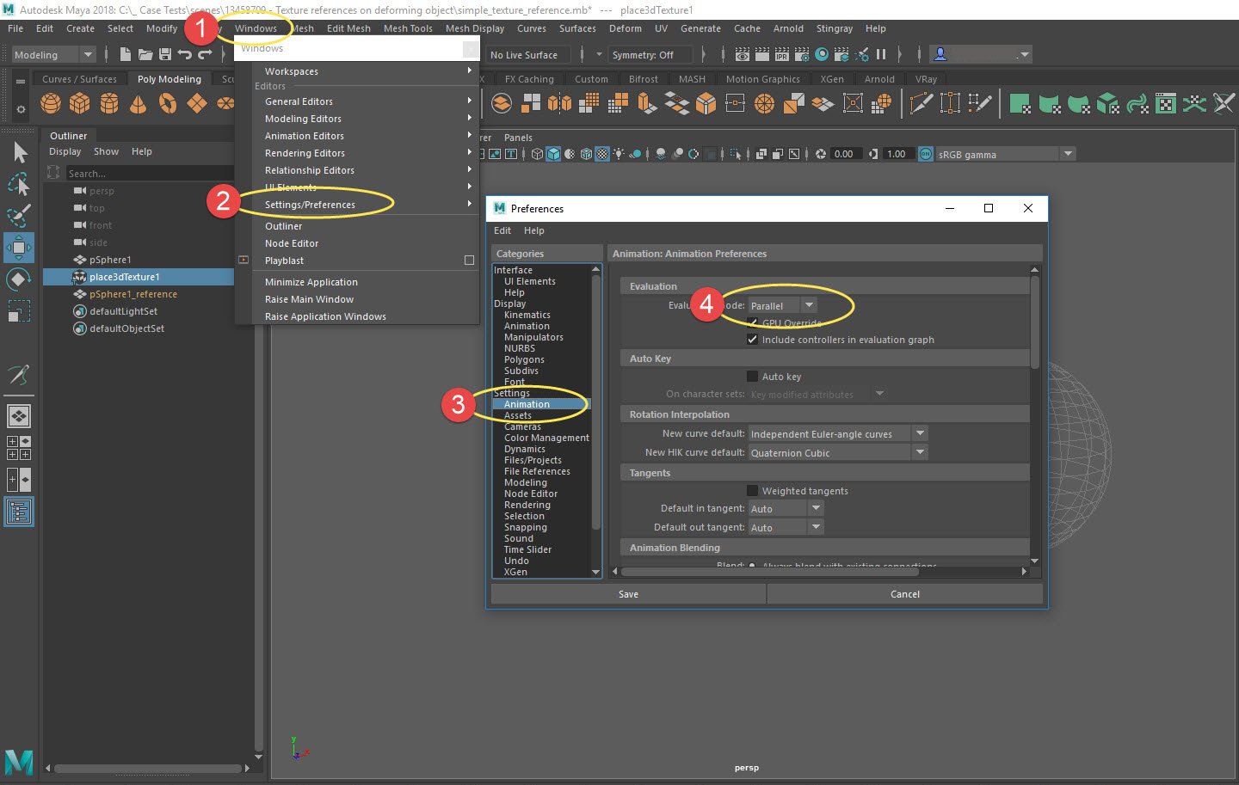Activate the Rotate tool

coord(19,279)
